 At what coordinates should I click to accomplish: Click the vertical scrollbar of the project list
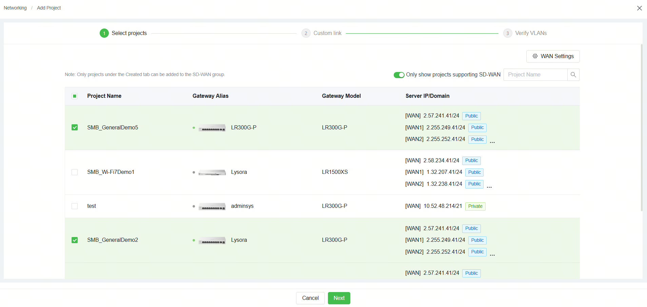click(641, 128)
